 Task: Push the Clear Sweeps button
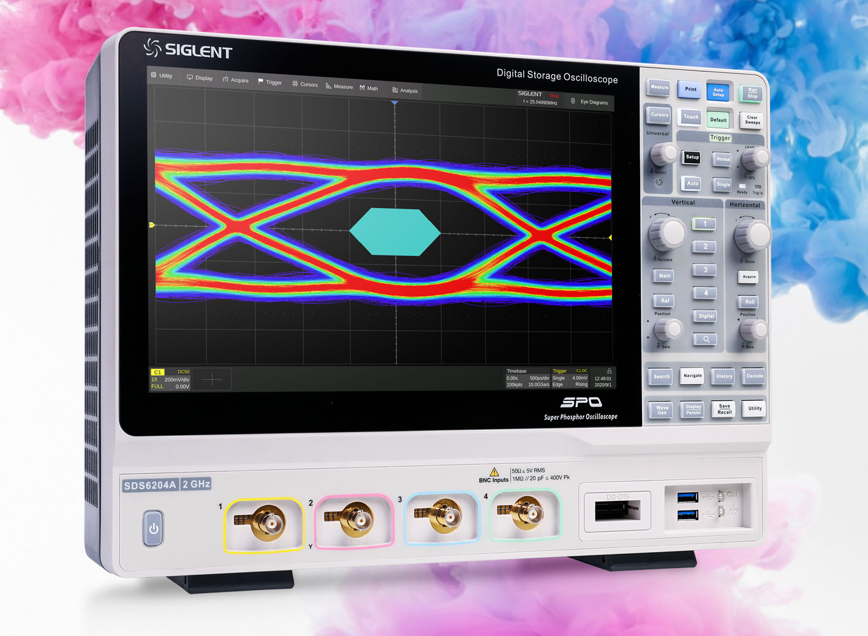coord(752,121)
